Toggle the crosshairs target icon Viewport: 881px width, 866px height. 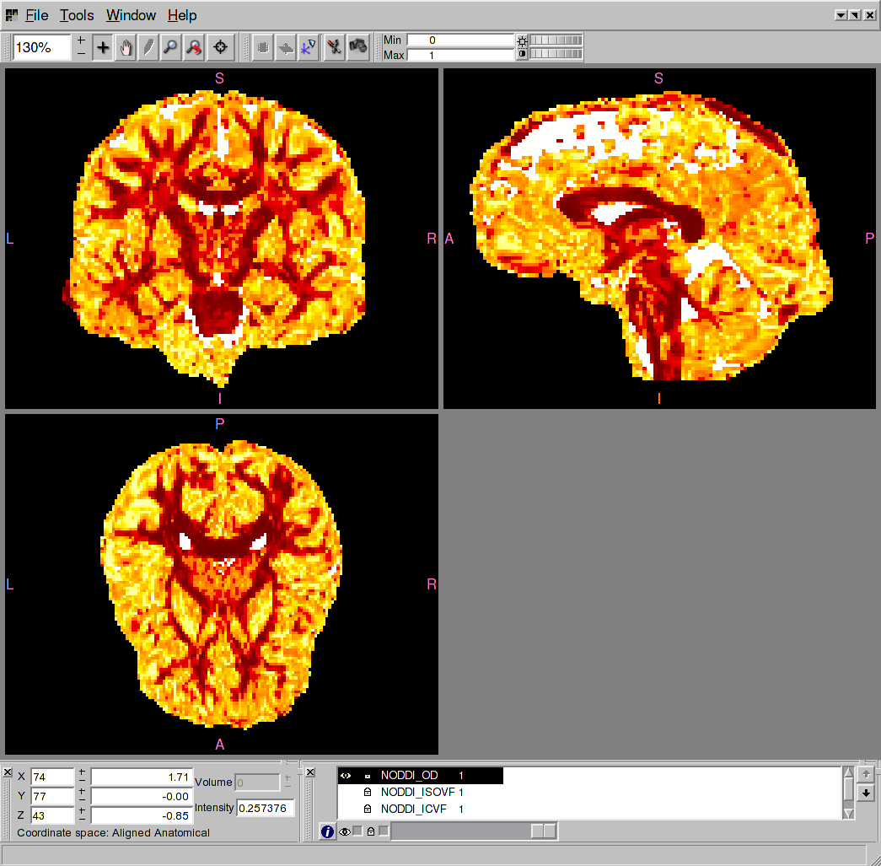click(x=221, y=48)
